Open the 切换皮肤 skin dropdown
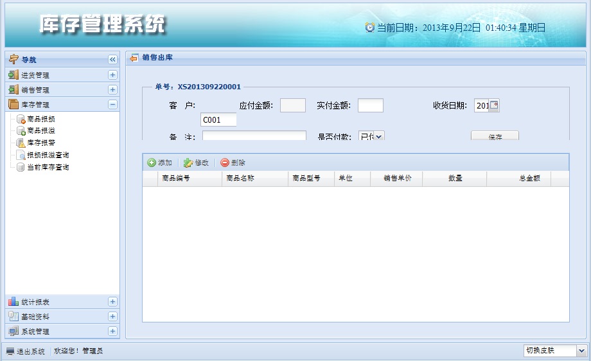The height and width of the screenshot is (361, 591). pos(581,351)
